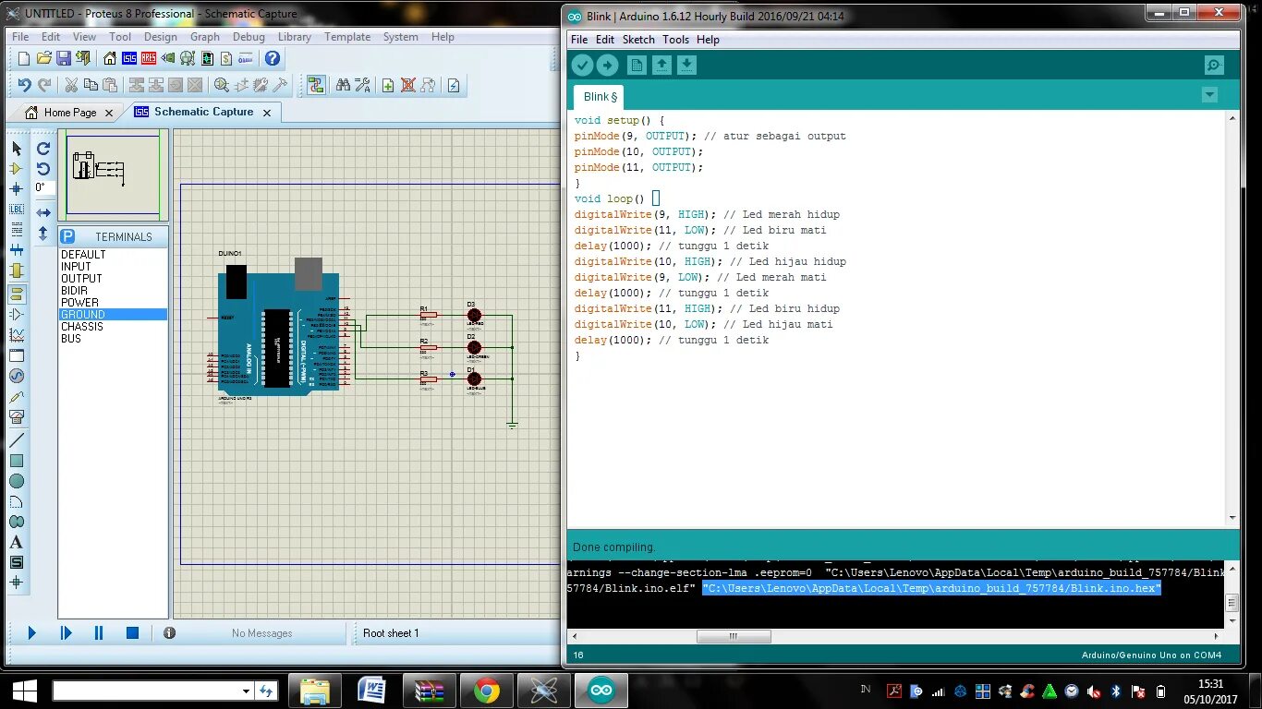Pause the Proteus simulation
Image resolution: width=1262 pixels, height=709 pixels.
tap(99, 633)
